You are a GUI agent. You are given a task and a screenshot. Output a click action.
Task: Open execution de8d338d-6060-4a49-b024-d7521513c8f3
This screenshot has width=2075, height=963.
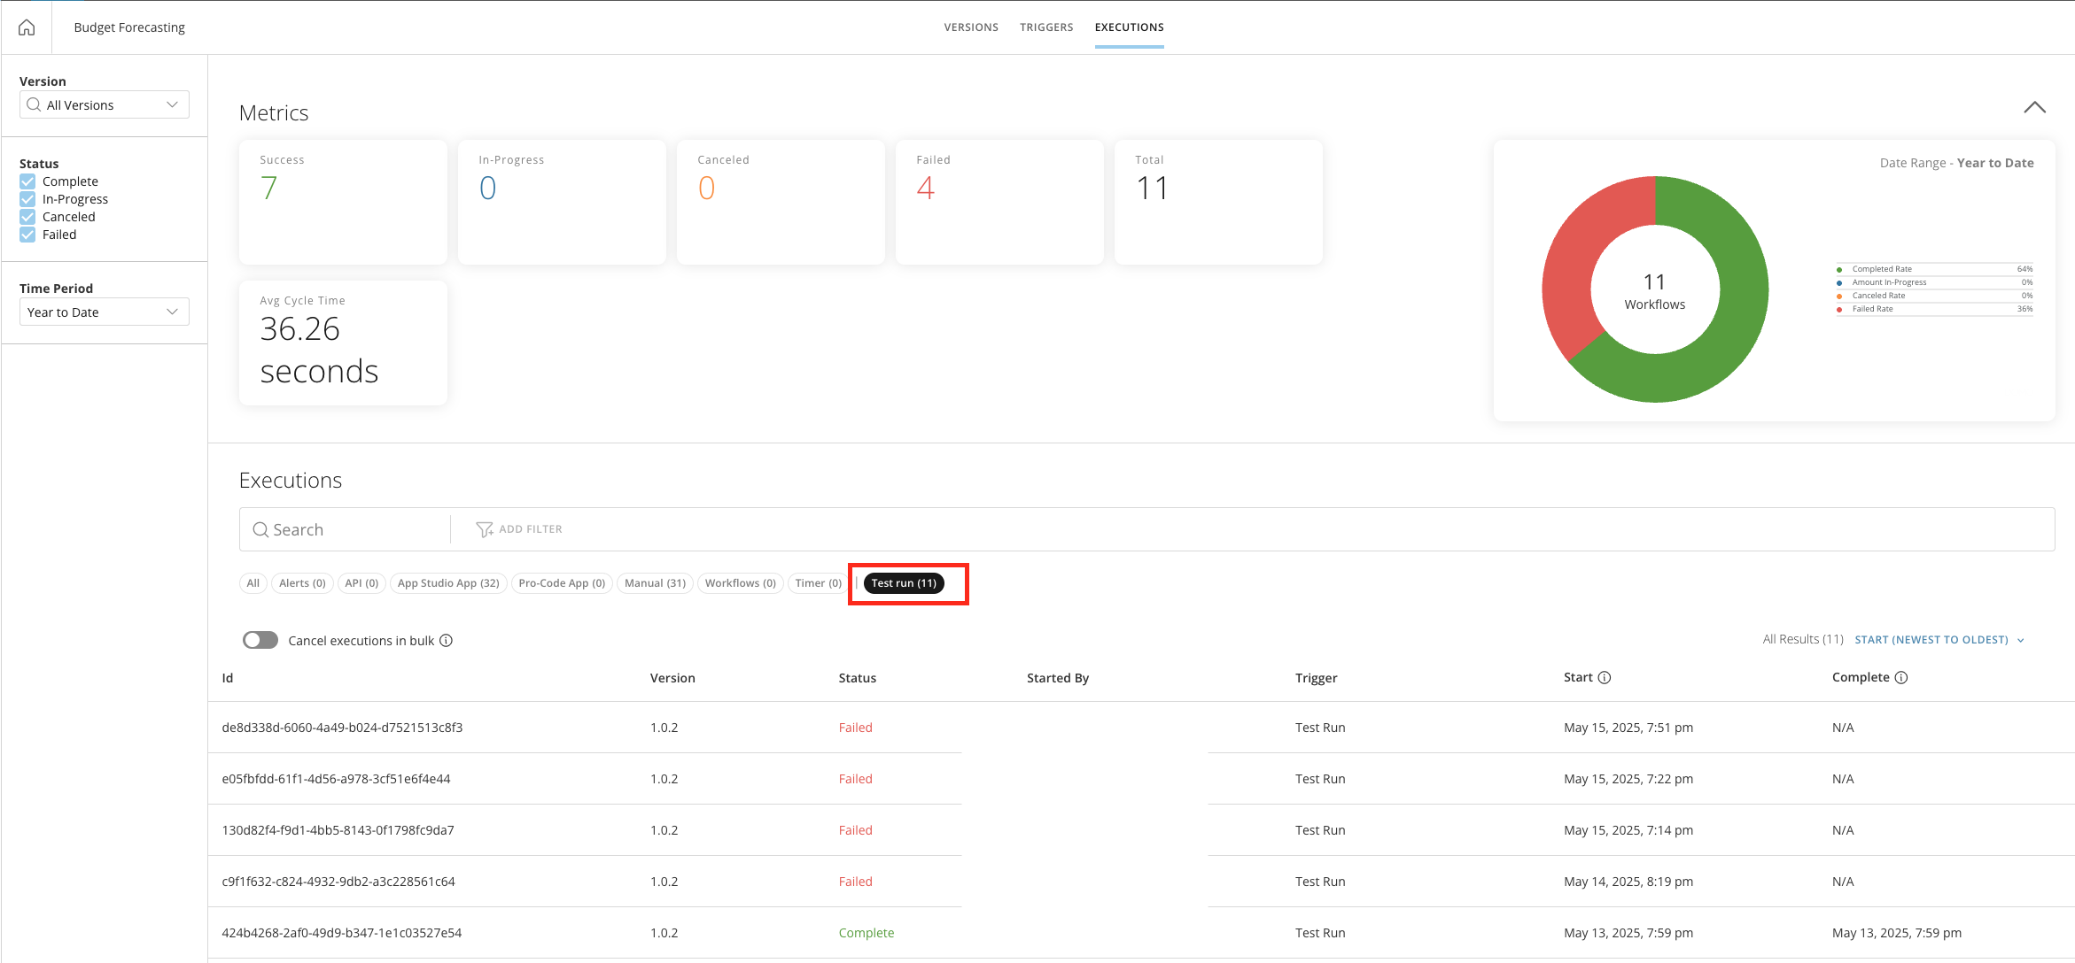point(342,728)
